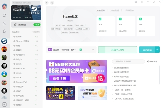Open the NN联名大礼包 promotional banner
This screenshot has width=163, height=108.
pos(77,71)
